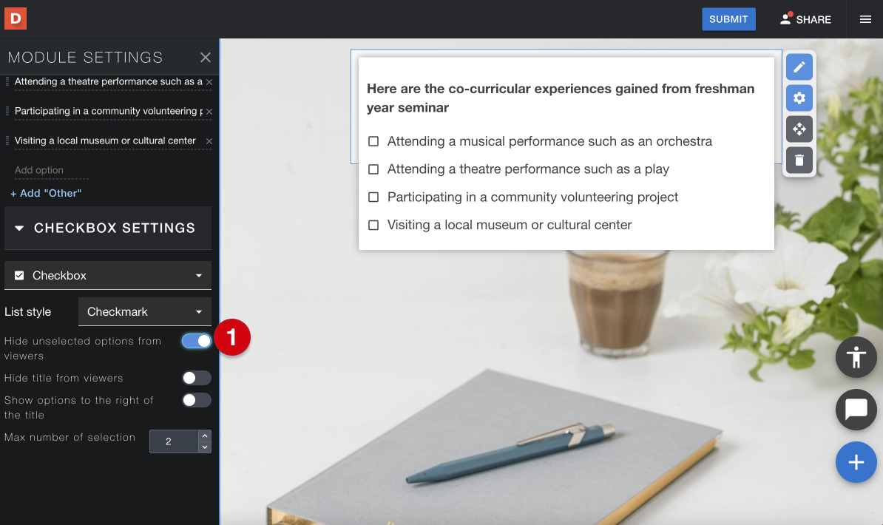Screen dimensions: 883x525
Task: Click the move module arrows icon
Action: [799, 129]
